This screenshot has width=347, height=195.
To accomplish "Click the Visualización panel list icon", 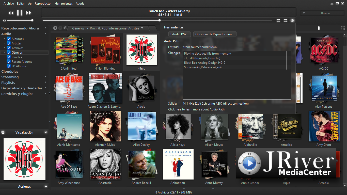I will coord(3,132).
